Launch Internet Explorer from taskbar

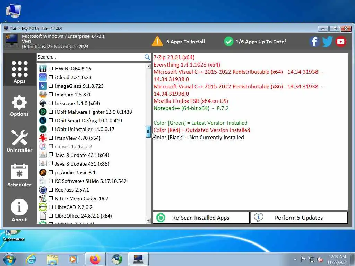31,259
